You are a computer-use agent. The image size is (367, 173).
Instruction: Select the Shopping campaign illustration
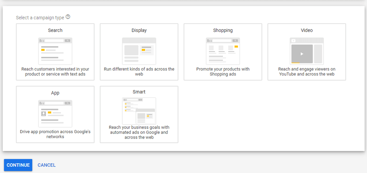(x=223, y=51)
